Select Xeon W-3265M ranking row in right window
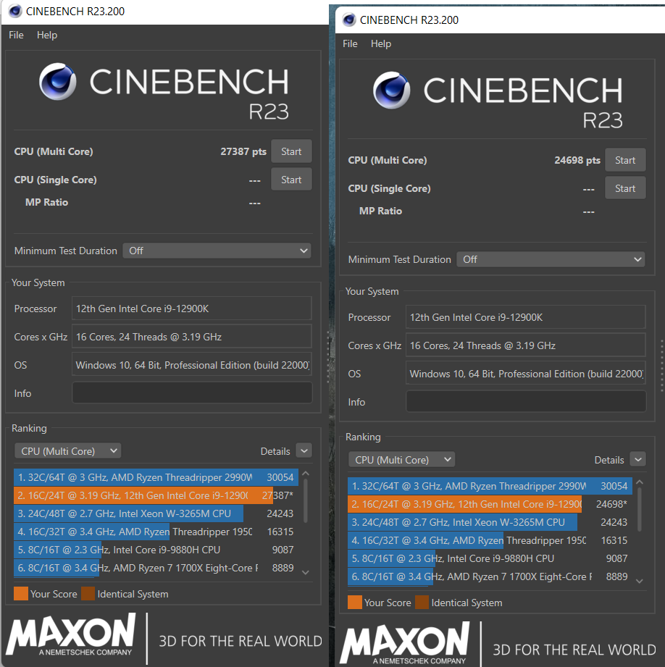 tap(490, 522)
